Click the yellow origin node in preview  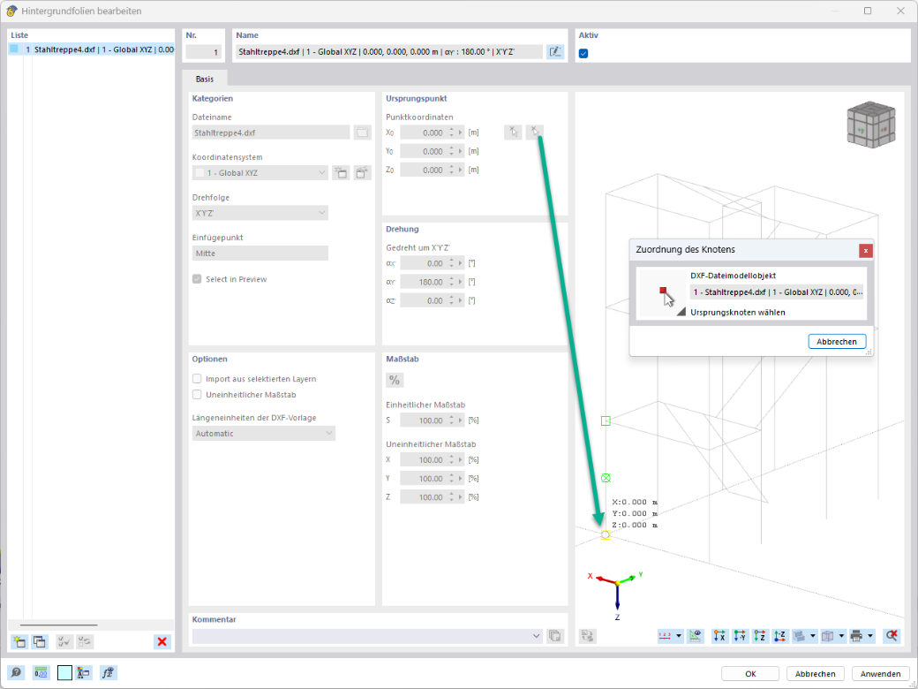[606, 535]
